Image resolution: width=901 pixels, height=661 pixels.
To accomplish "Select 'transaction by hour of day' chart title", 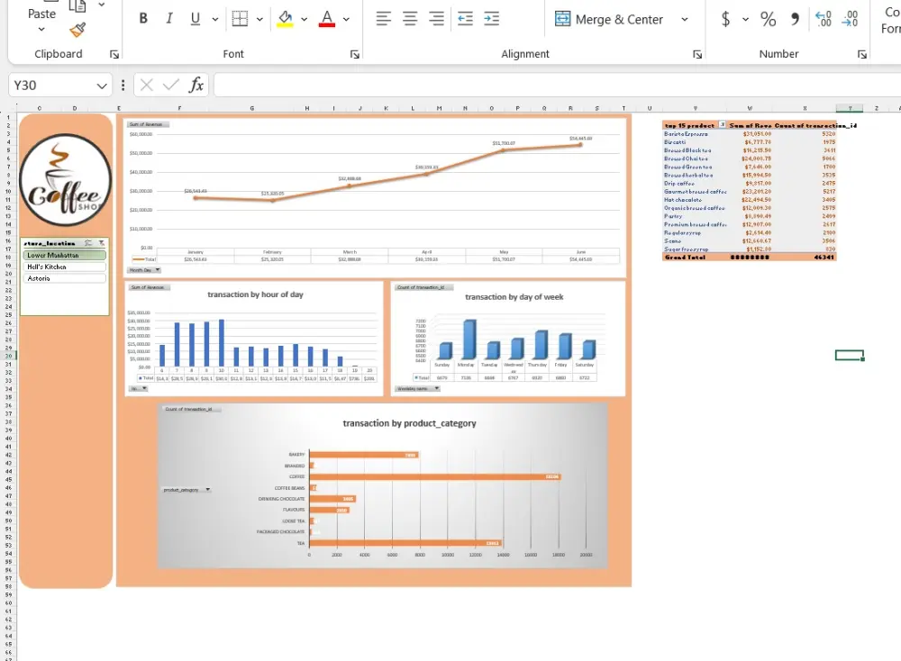I will click(x=255, y=294).
